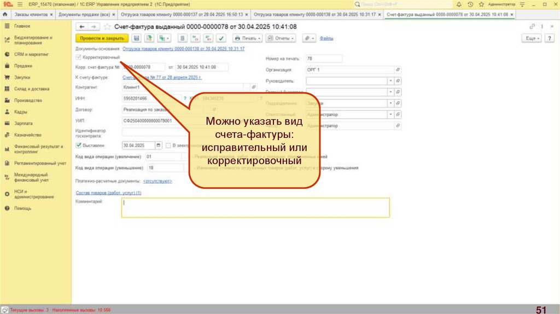Click the post document icon
560x314 pixels.
tap(149, 38)
